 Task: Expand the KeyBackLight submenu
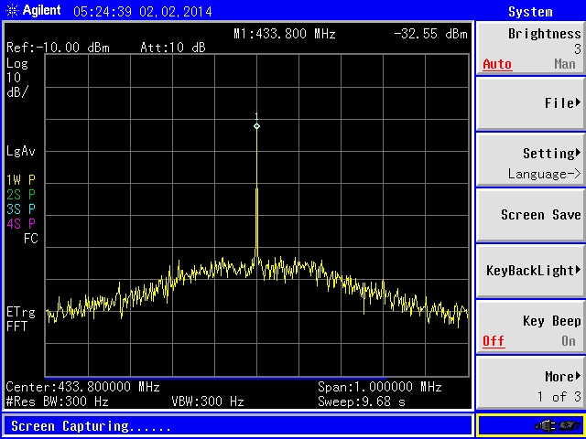pyautogui.click(x=530, y=271)
